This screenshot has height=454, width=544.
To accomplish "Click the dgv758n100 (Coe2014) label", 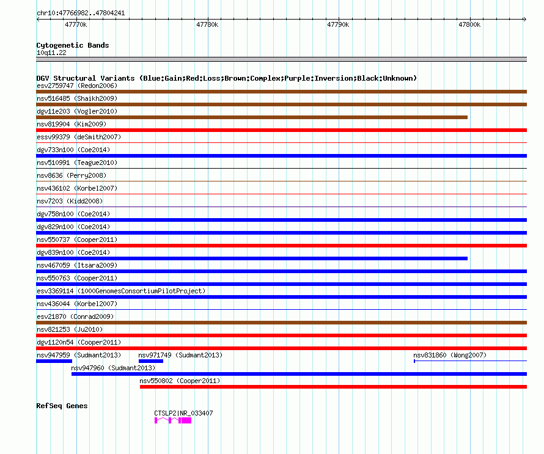I will [73, 214].
